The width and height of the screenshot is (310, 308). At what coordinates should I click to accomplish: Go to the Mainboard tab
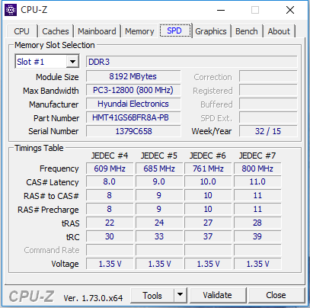[97, 31]
